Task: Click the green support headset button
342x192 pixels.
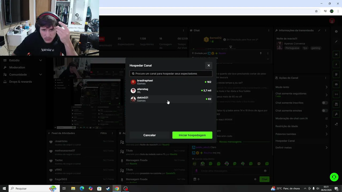Action: 334,177
